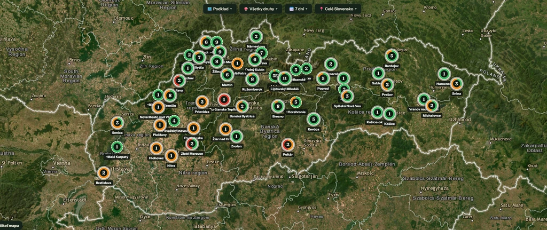Open the 7 dní time range dropdown

click(x=298, y=9)
